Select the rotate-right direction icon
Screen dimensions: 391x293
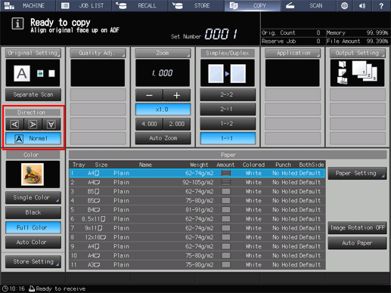tap(33, 124)
